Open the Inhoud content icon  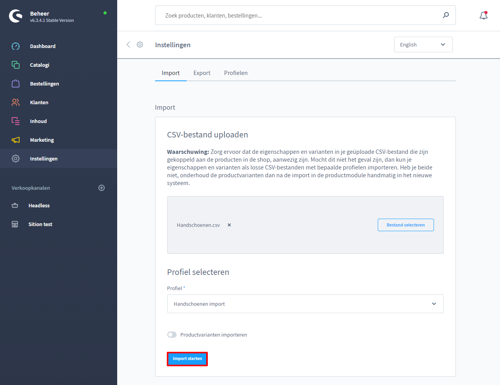[x=16, y=121]
